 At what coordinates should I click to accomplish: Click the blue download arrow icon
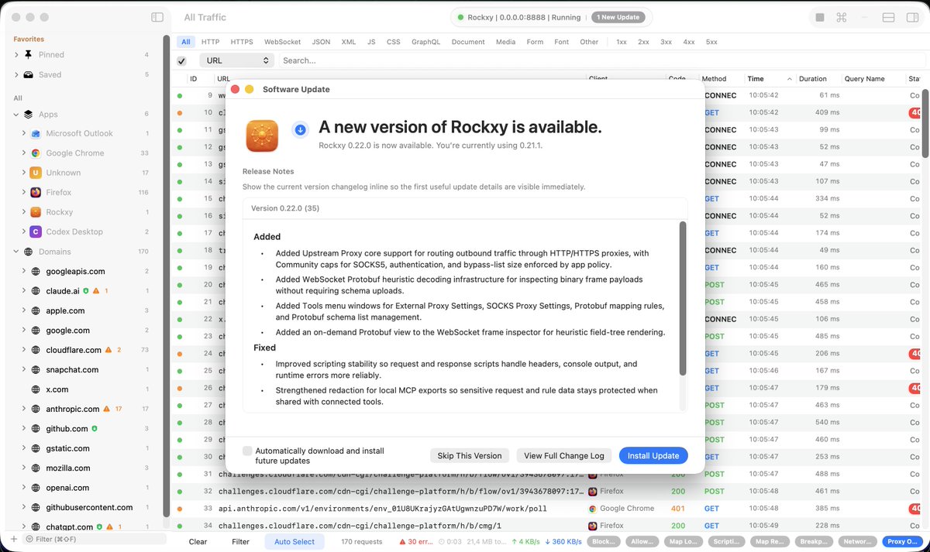pos(300,129)
